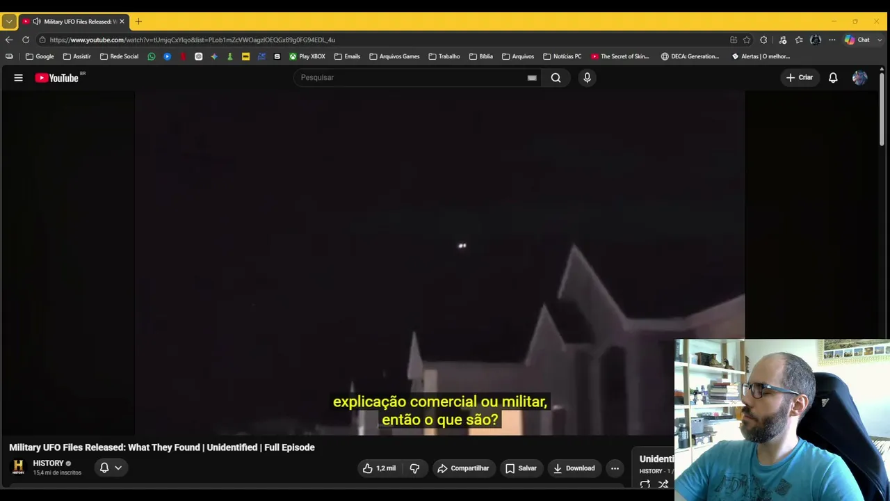Toggle playlist shuffle

coord(663,484)
